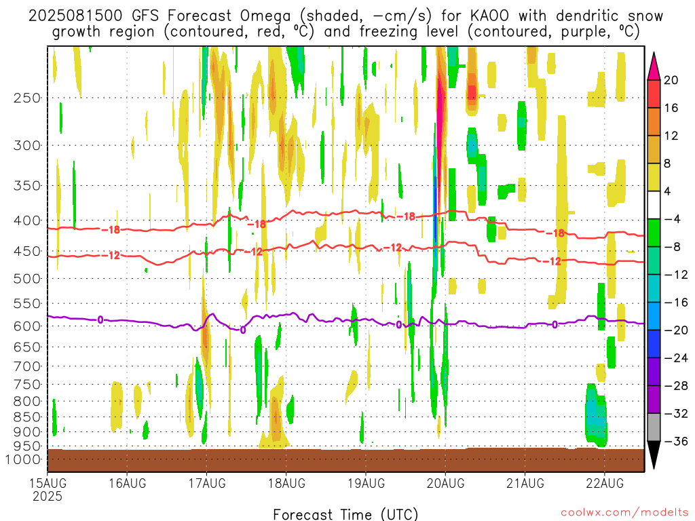The height and width of the screenshot is (521, 695).
Task: Click the chart title beginning '2025081500 GFS Forecast Omega'
Action: point(345,24)
